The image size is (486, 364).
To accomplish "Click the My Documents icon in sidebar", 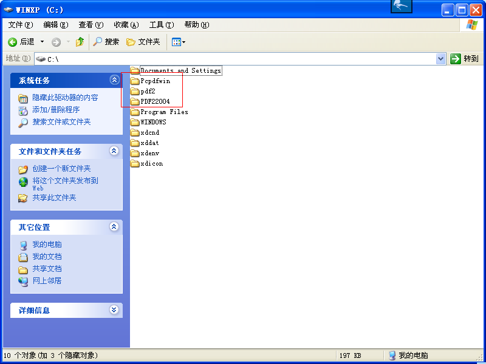I will (x=23, y=257).
